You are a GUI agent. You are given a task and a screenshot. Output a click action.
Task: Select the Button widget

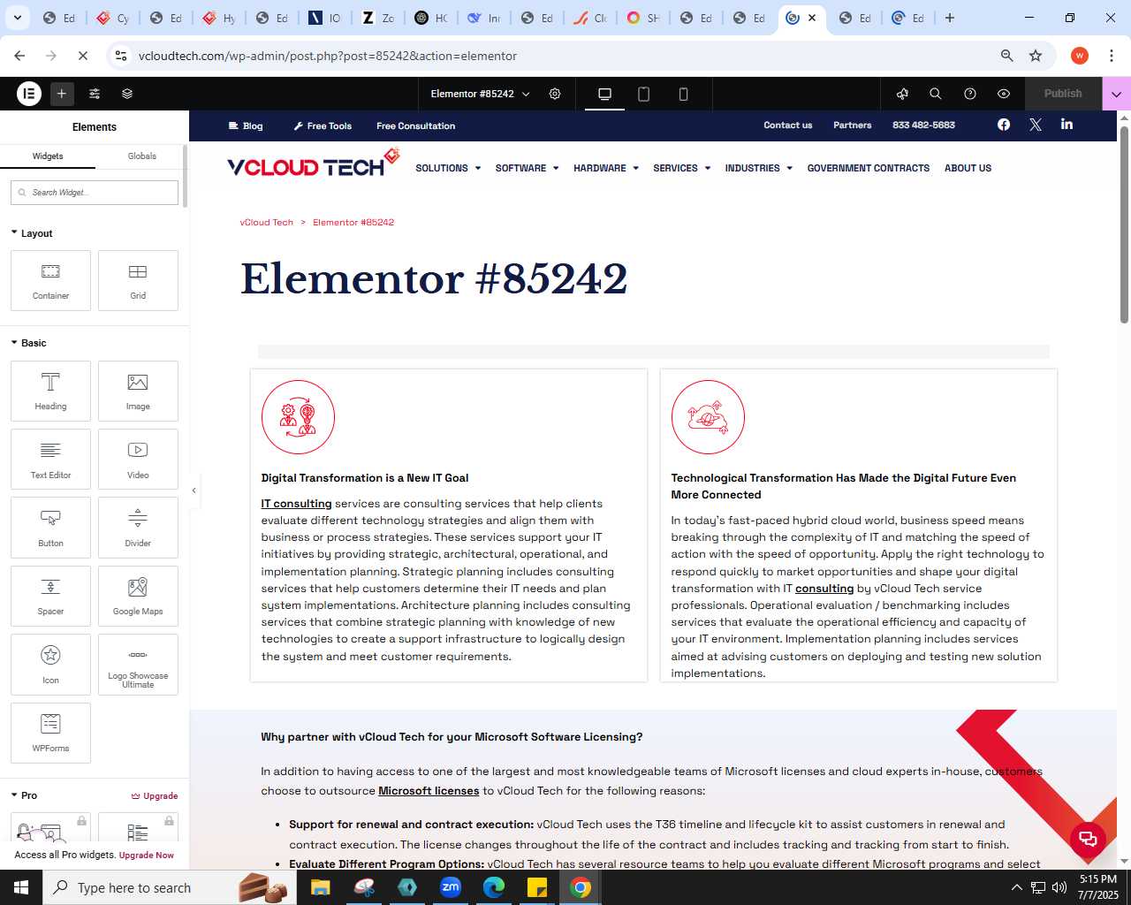(x=50, y=528)
